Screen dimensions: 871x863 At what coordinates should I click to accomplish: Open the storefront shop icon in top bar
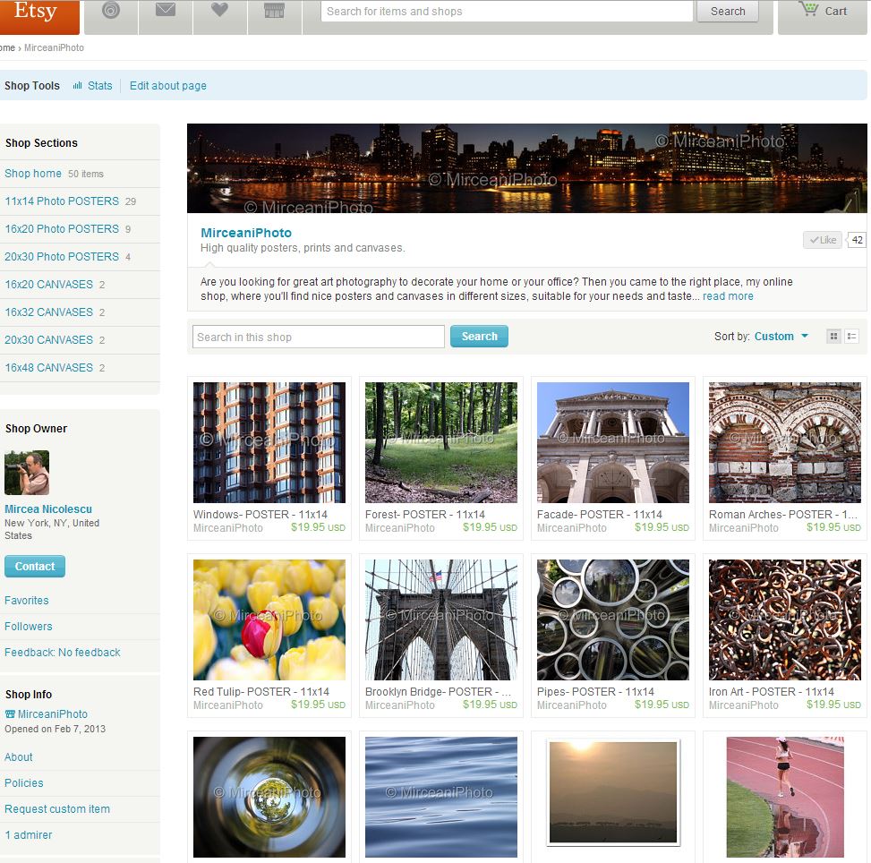pyautogui.click(x=274, y=11)
